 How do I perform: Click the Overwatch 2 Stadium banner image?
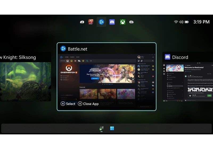pos(107,74)
